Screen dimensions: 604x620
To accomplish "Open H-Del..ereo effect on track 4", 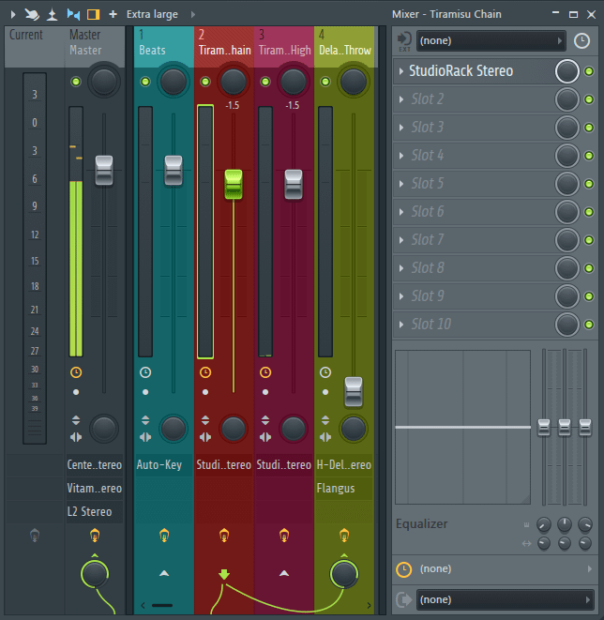I will tap(344, 464).
